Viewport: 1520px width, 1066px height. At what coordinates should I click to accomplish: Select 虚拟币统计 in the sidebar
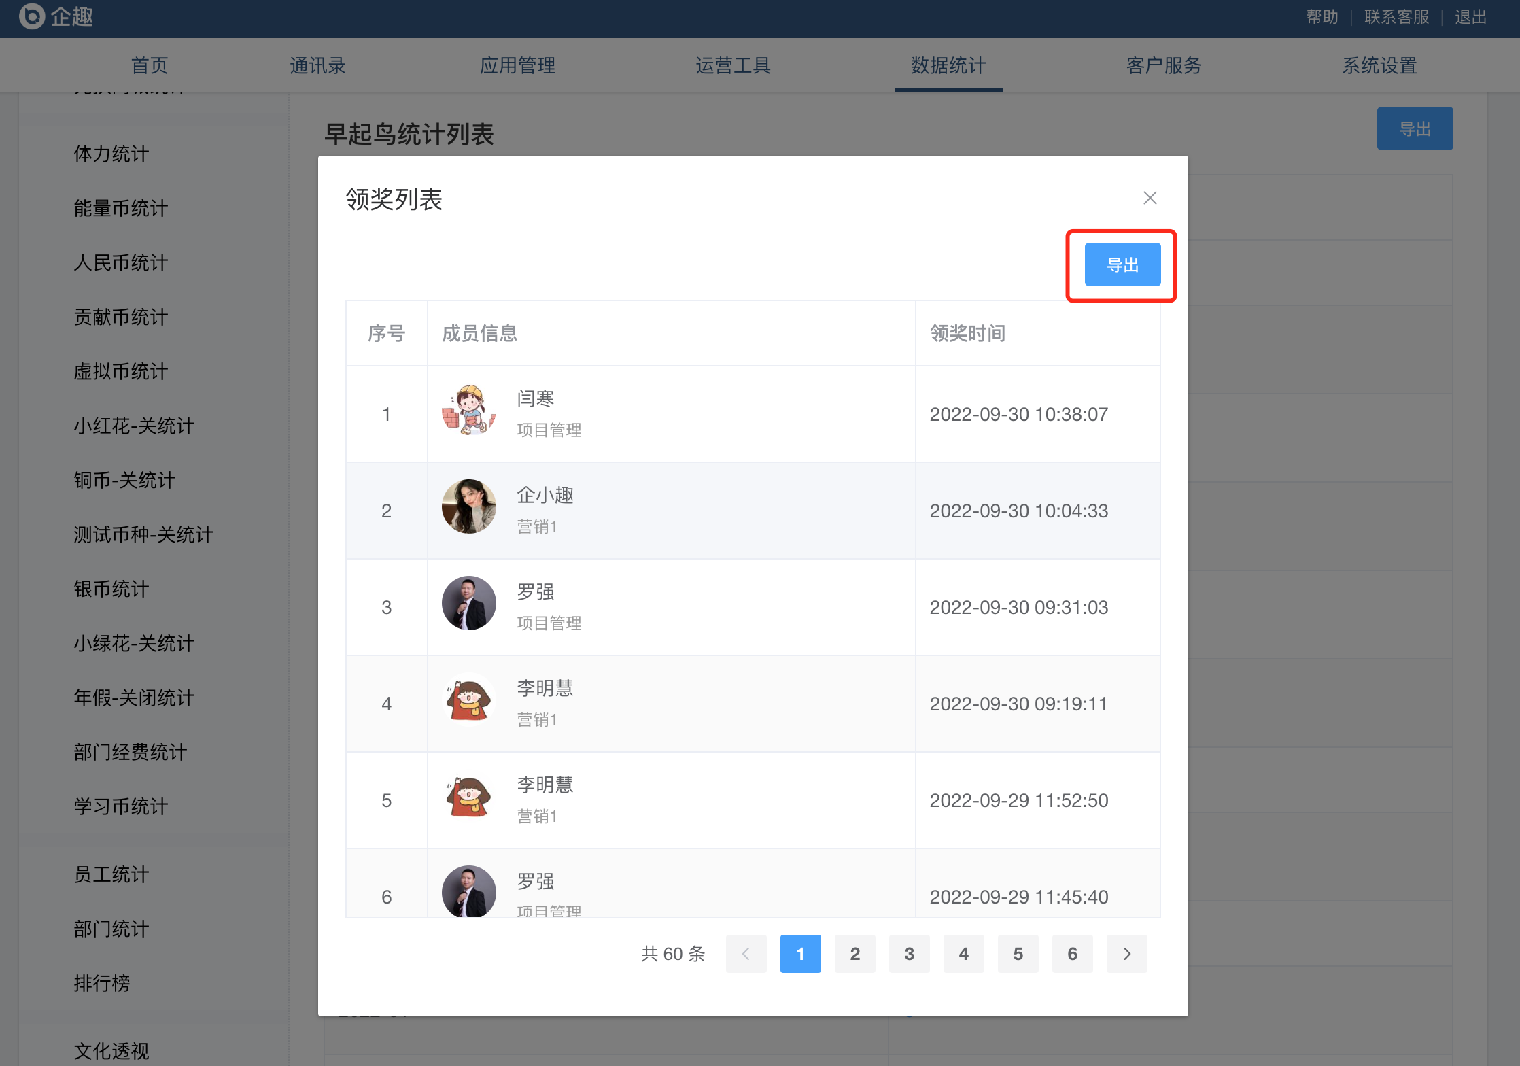pos(121,371)
